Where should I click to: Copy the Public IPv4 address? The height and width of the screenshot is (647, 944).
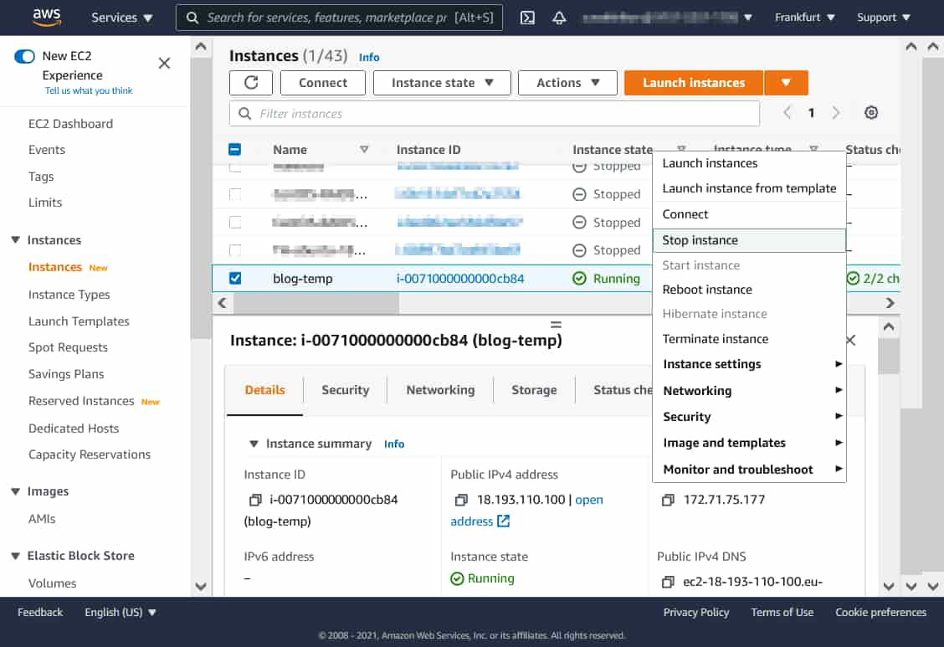461,499
